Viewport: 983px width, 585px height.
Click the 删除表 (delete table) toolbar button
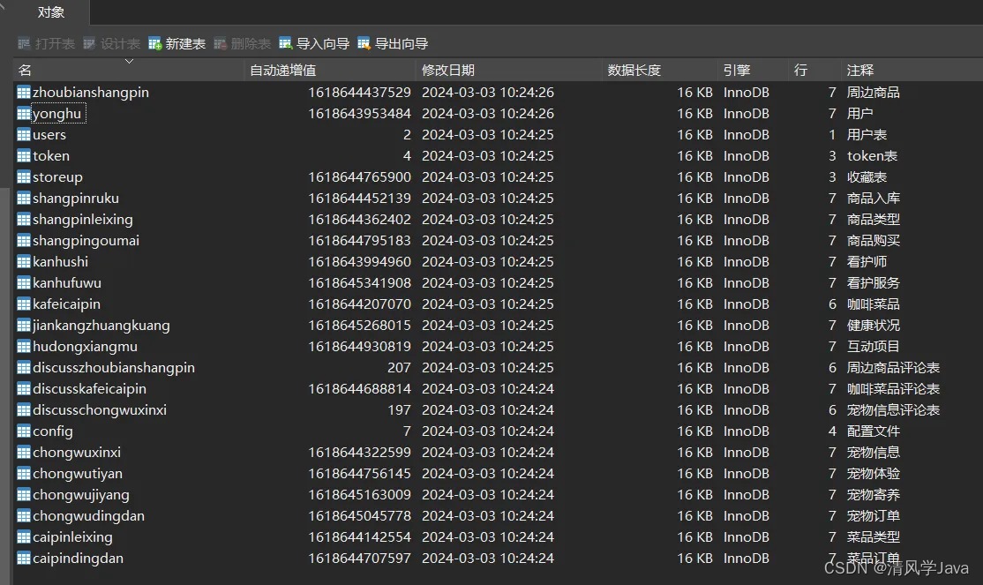click(242, 43)
